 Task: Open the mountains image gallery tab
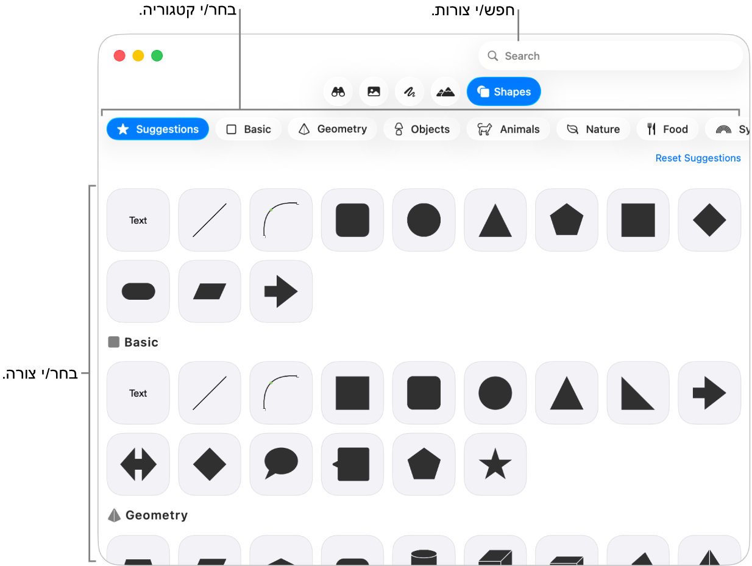(446, 92)
